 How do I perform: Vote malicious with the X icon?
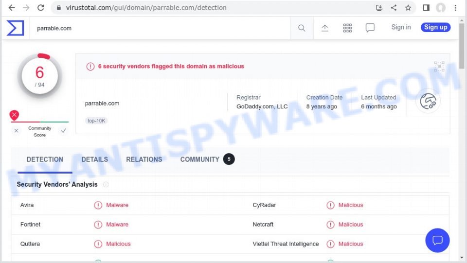point(17,131)
